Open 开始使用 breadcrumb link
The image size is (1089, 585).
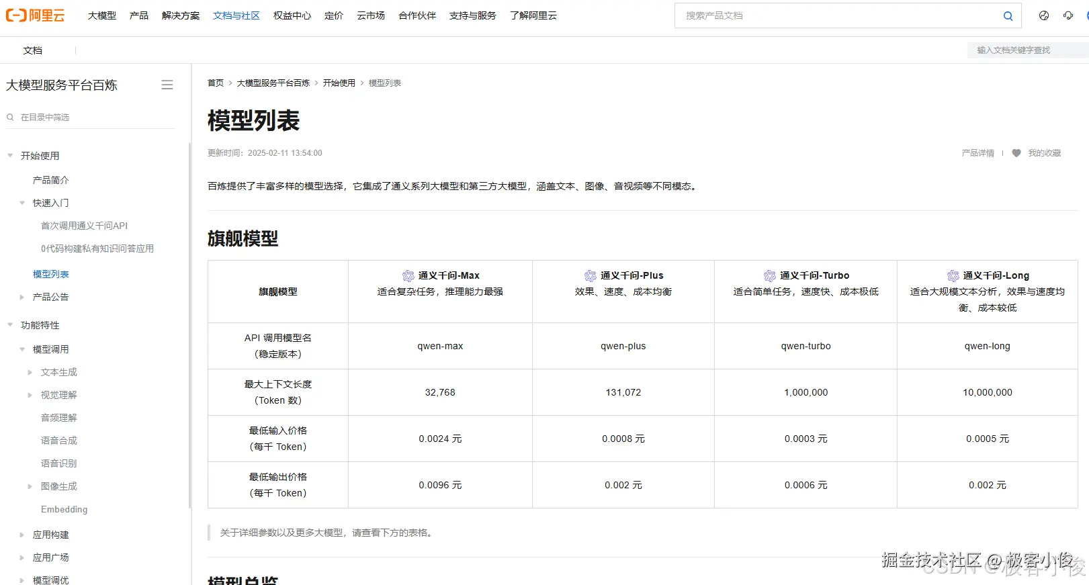pyautogui.click(x=339, y=83)
